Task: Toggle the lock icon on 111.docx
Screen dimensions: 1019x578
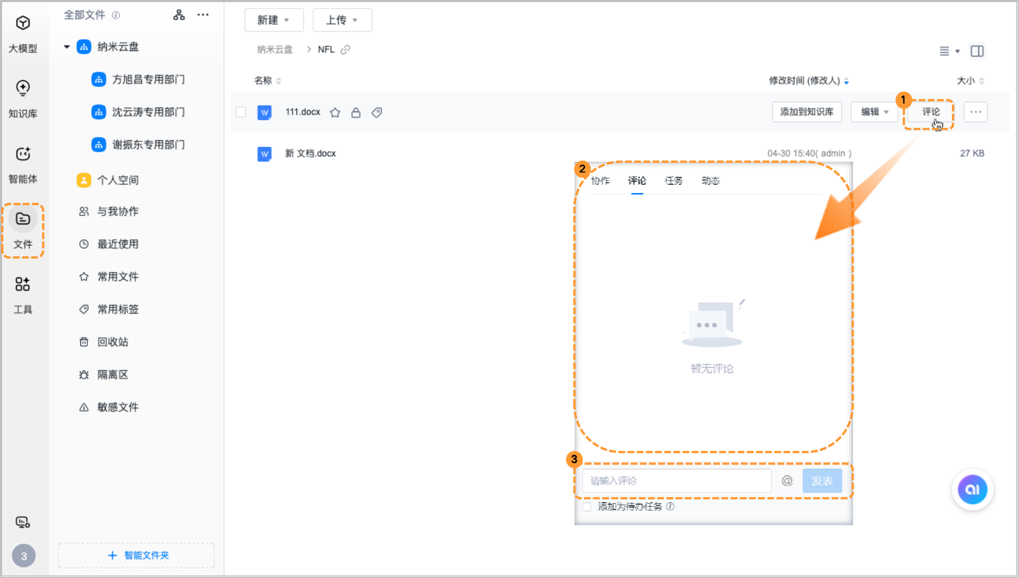Action: coord(356,112)
